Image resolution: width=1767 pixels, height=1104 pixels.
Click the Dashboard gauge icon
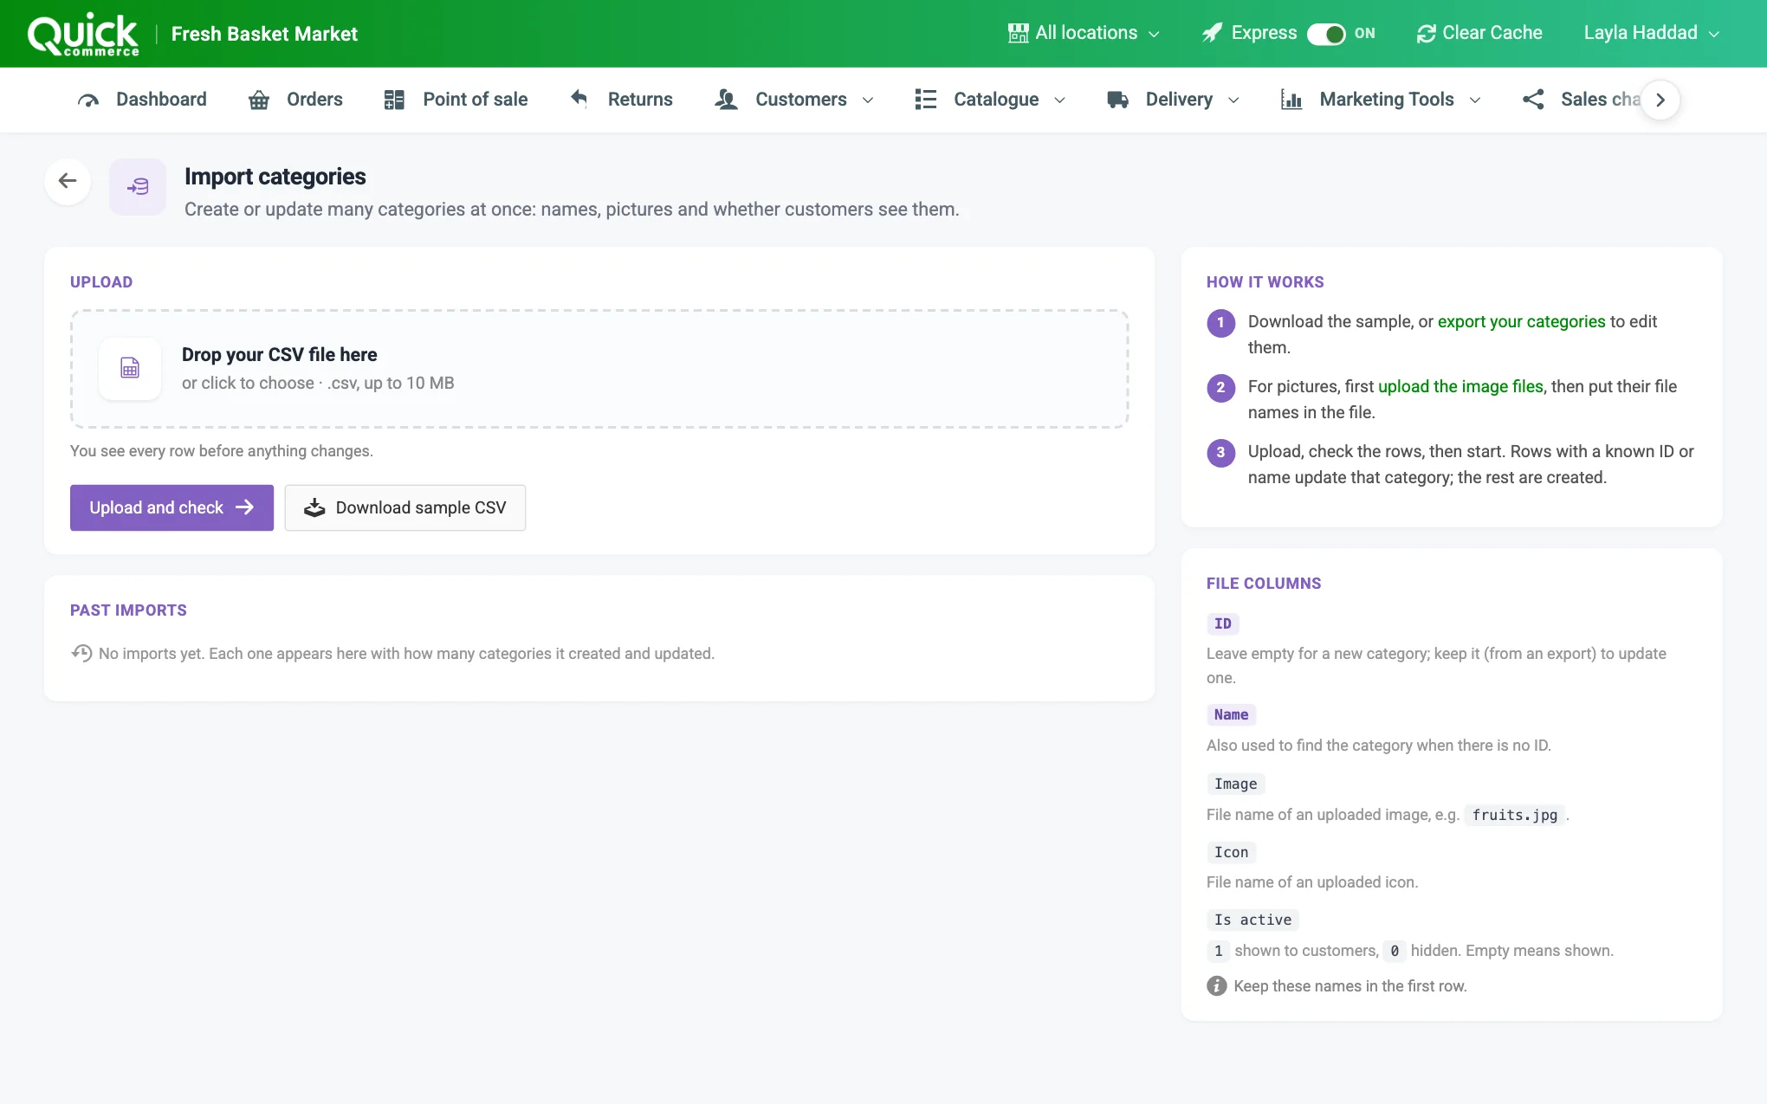88,100
